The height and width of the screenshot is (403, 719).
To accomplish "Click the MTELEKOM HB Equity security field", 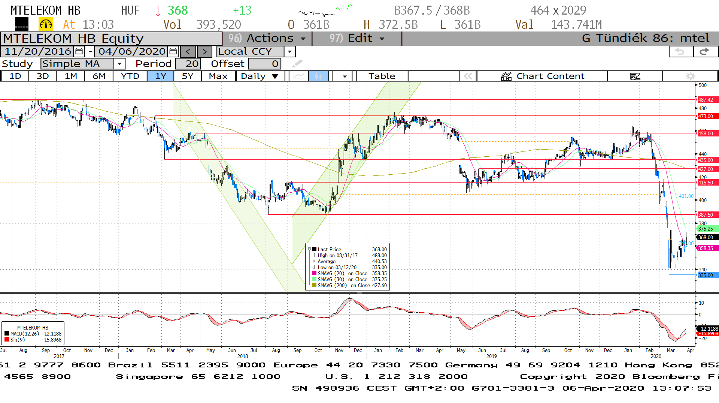I will point(112,39).
